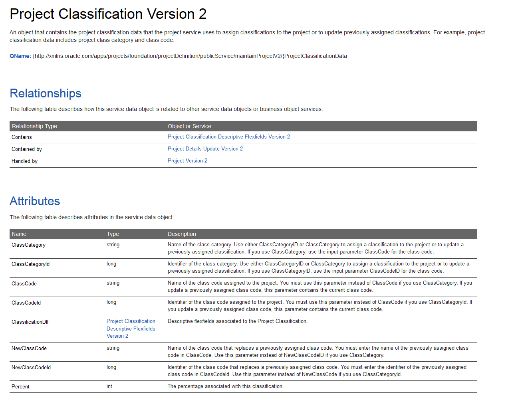508x398 pixels.
Task: Click the Project Classification Version 2 page title
Action: (x=108, y=14)
